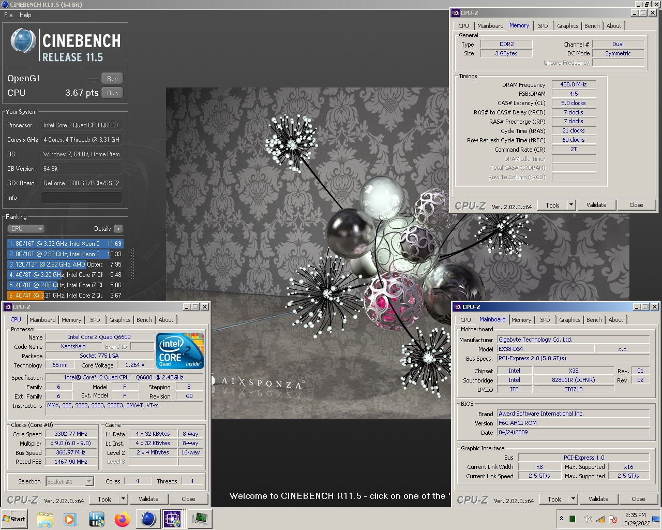This screenshot has height=530, width=662.
Task: Click BIOS Date 04/24/2009 field
Action: [x=573, y=432]
